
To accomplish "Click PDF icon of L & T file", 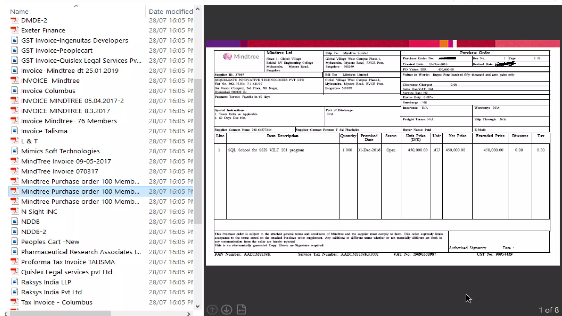I will (x=15, y=141).
